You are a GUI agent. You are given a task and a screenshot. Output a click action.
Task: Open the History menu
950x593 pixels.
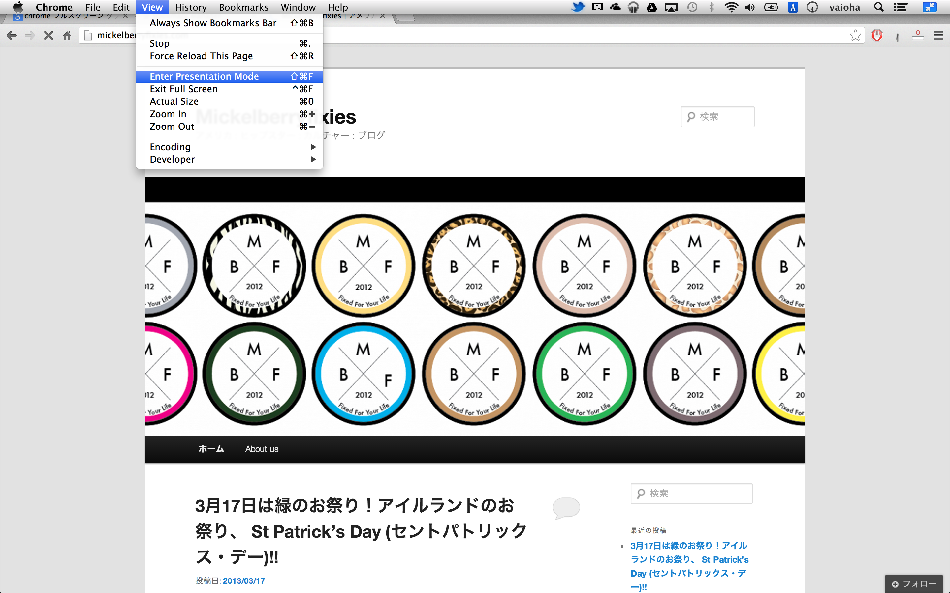pos(191,7)
